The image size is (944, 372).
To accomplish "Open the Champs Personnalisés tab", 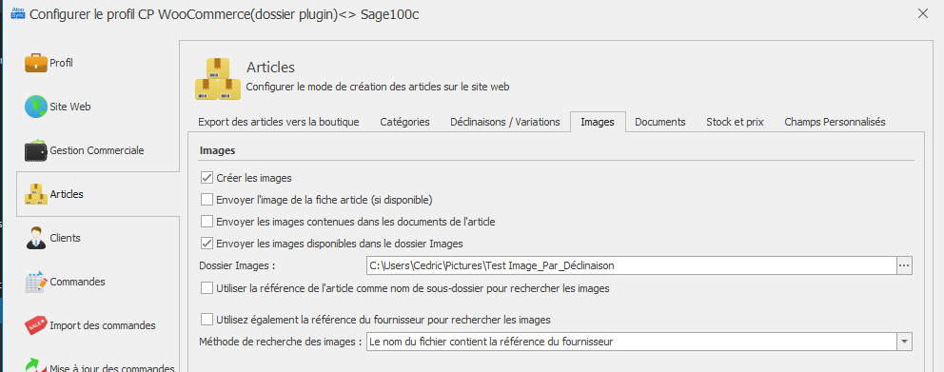I will click(835, 122).
